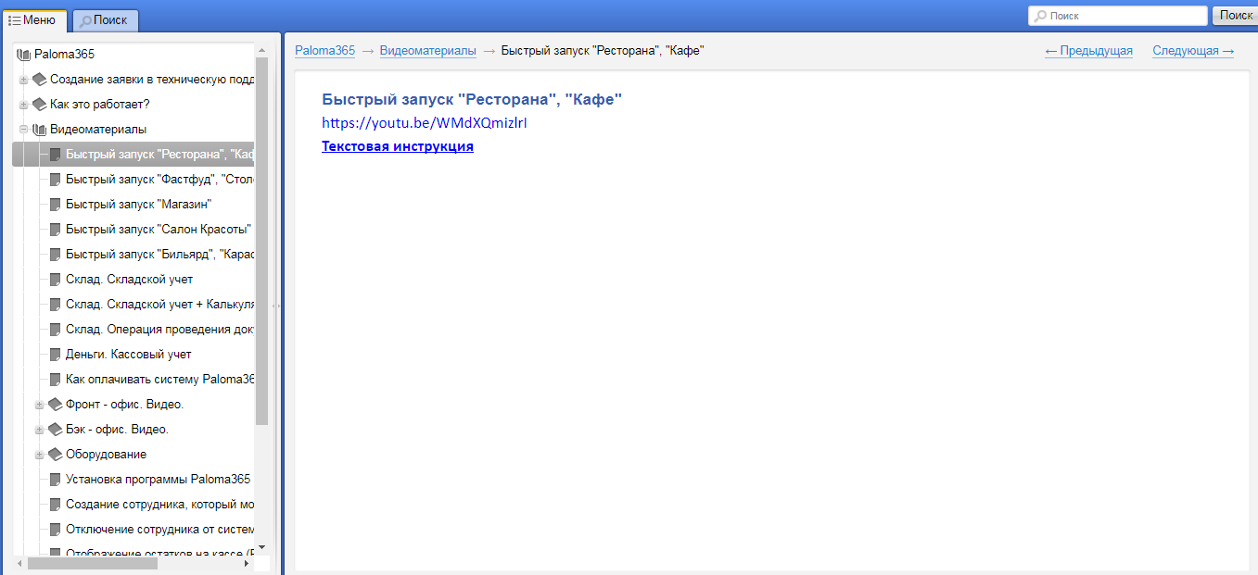Open Установка программы Paloma365 topic
Screen dimensions: 1258x575
pyautogui.click(x=159, y=480)
